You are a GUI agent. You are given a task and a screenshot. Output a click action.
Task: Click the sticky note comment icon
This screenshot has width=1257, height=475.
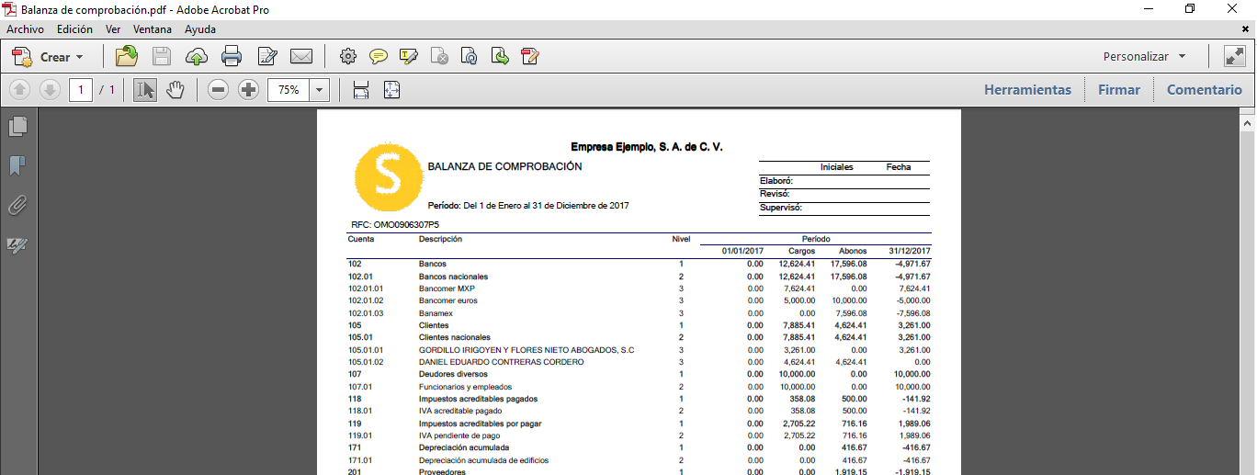click(378, 57)
